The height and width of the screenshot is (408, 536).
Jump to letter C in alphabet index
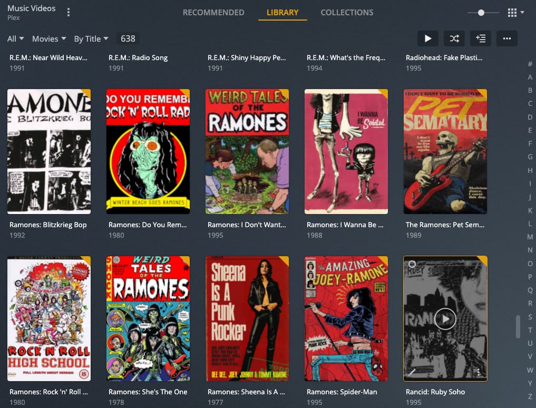[530, 104]
